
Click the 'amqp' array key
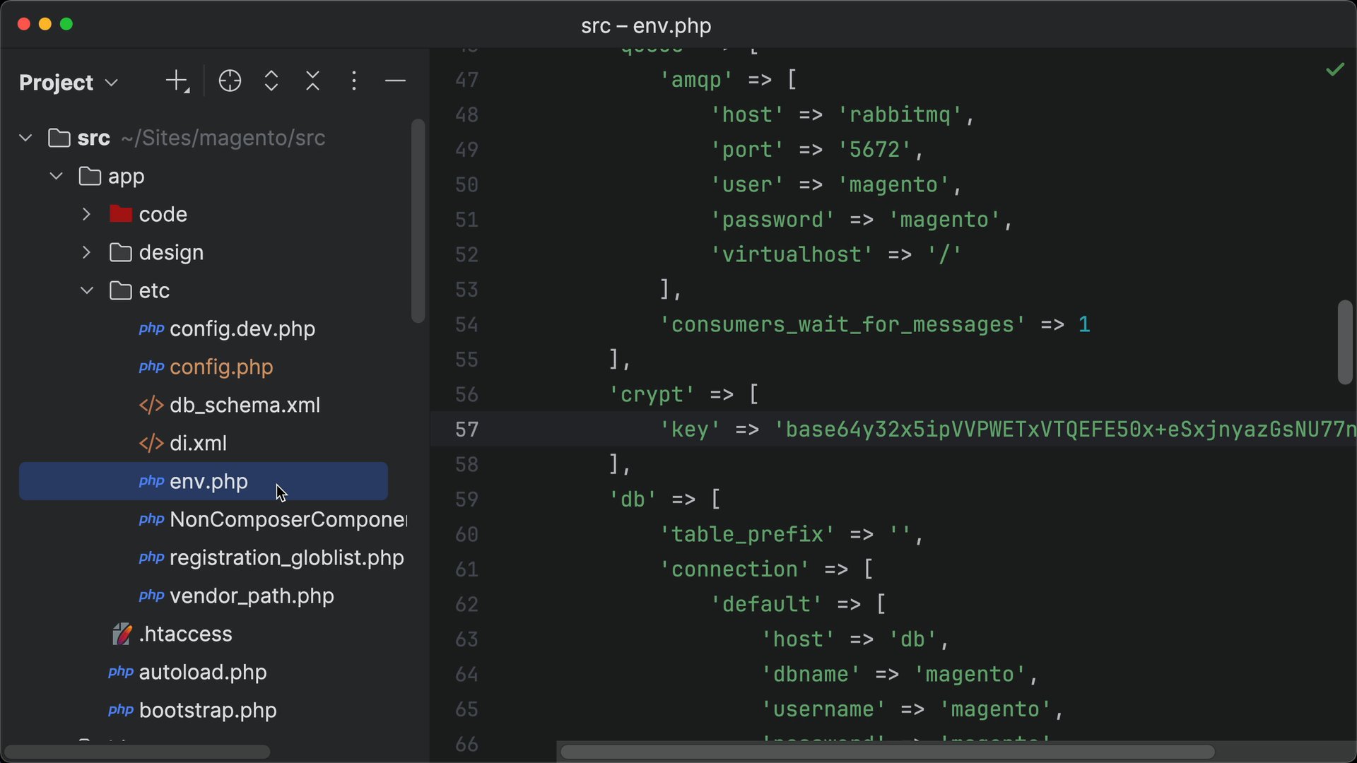click(x=696, y=80)
